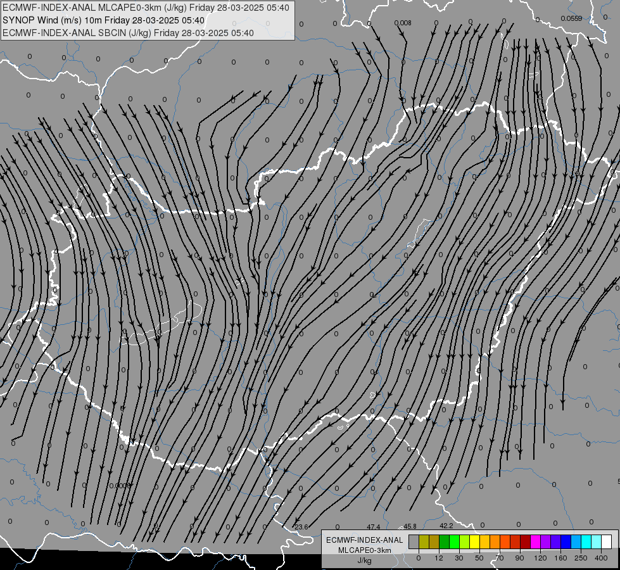Click the 47.4 value on the map

tap(373, 527)
